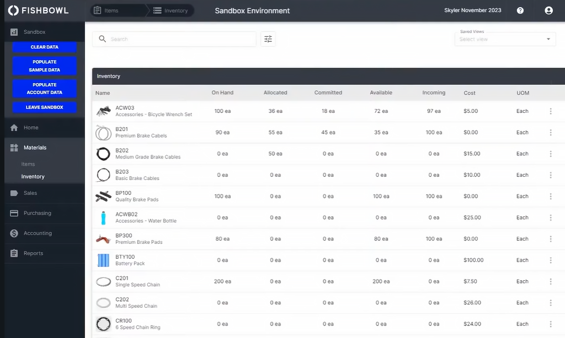Click Skyler November 2023 company label
This screenshot has width=565, height=338.
tap(473, 10)
